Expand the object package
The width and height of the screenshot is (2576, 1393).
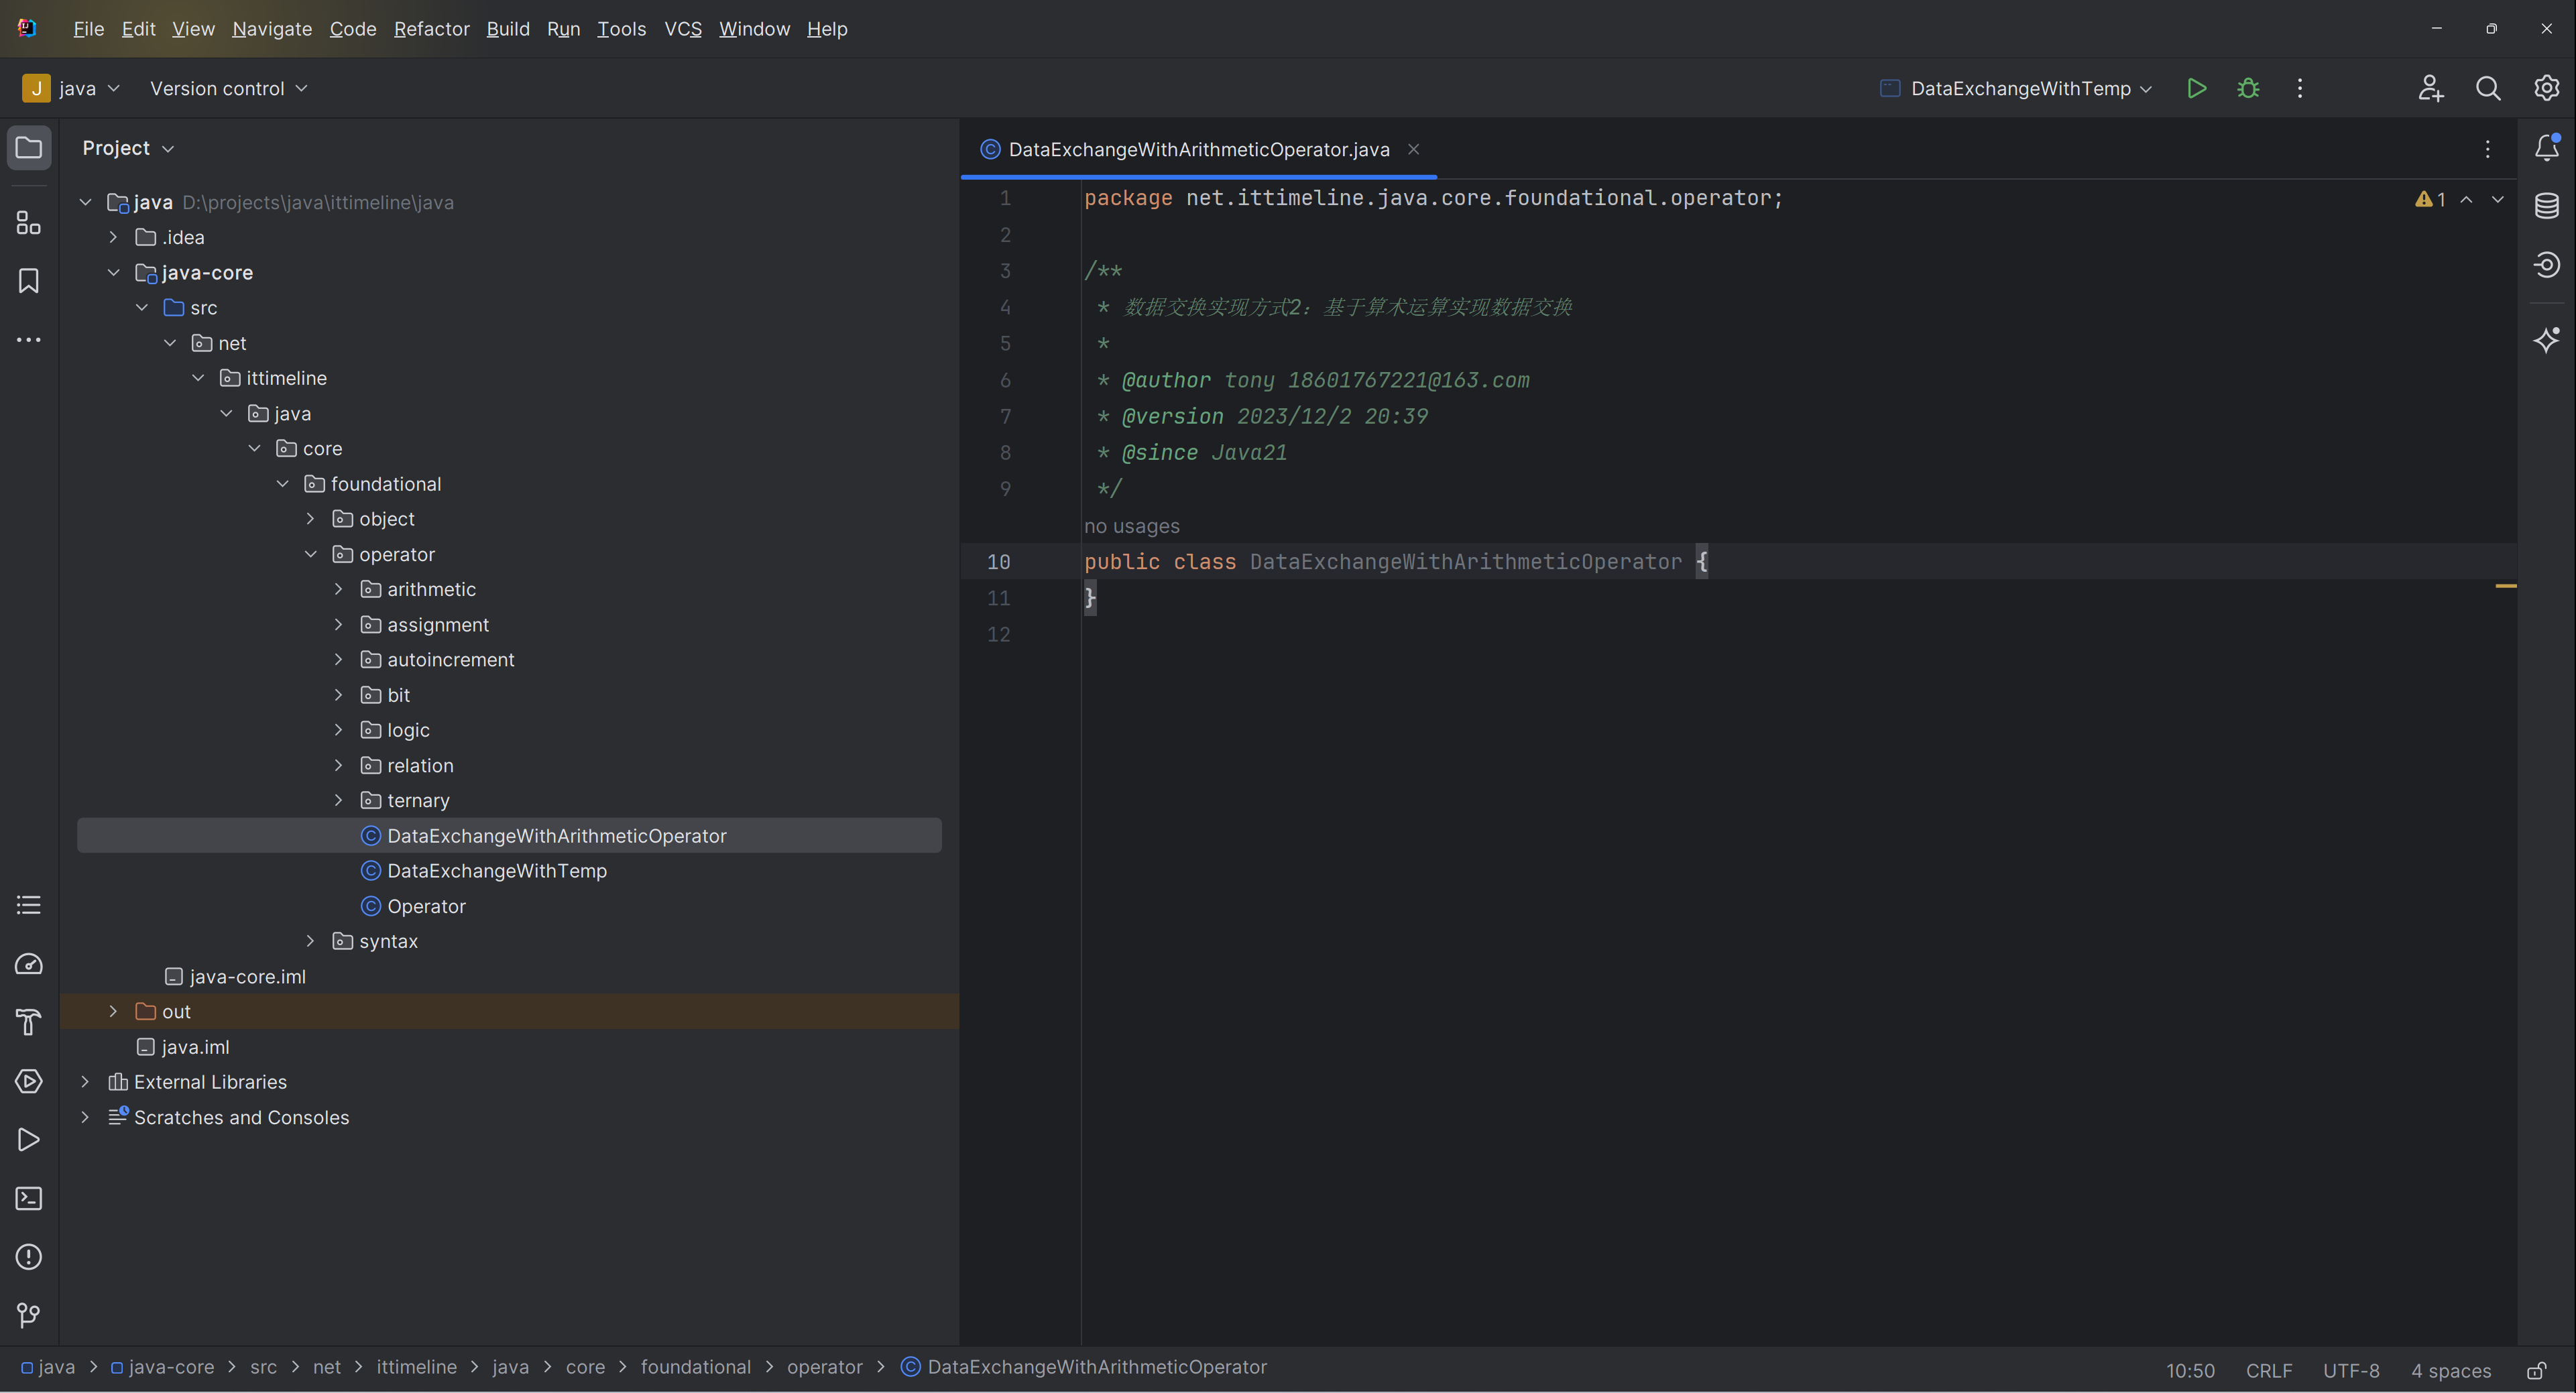tap(311, 519)
